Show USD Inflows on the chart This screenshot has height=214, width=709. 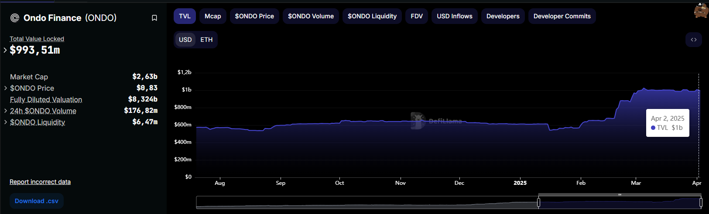click(x=455, y=16)
